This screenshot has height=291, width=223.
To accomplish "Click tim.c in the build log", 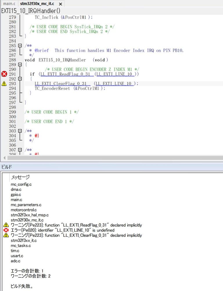I will (15, 251).
